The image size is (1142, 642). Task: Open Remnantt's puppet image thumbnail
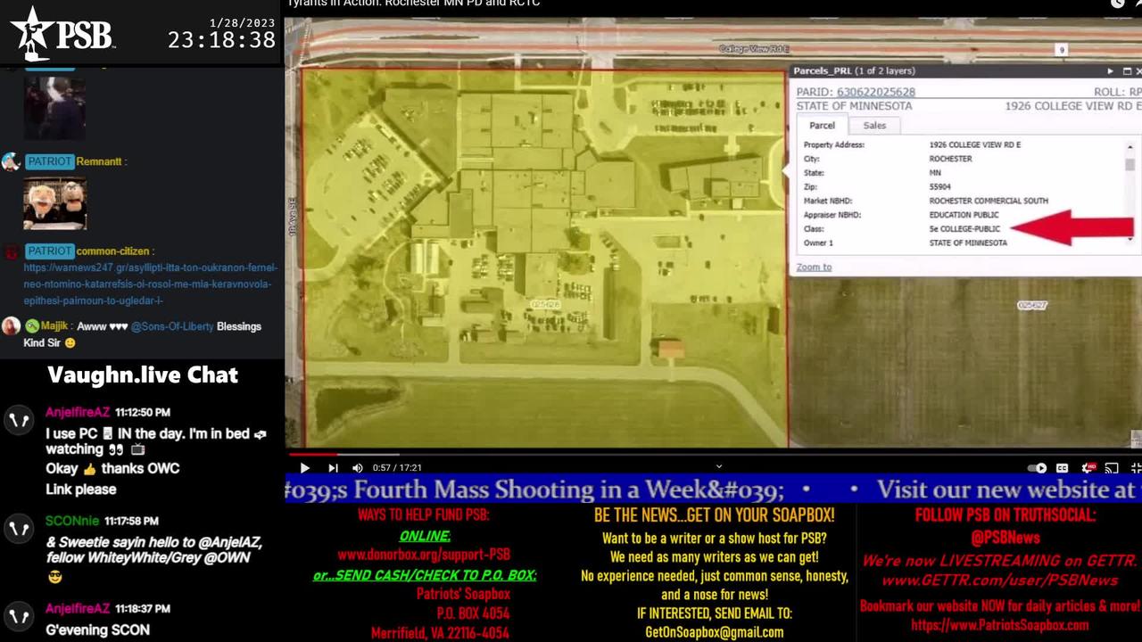pyautogui.click(x=54, y=203)
